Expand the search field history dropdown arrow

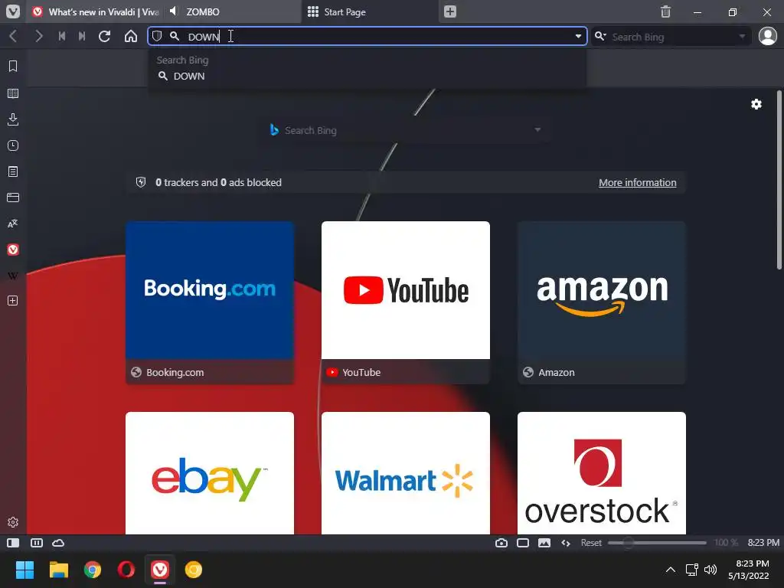pyautogui.click(x=742, y=36)
